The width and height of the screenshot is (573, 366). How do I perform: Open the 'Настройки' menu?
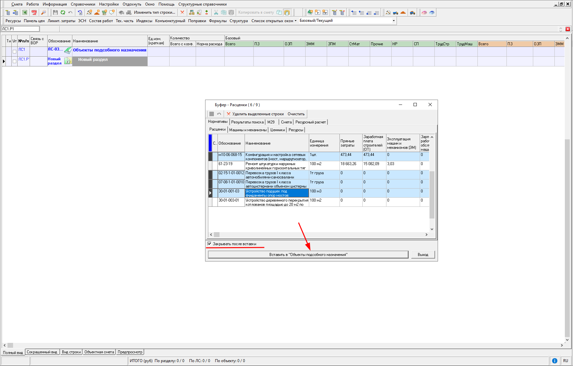pyautogui.click(x=109, y=4)
